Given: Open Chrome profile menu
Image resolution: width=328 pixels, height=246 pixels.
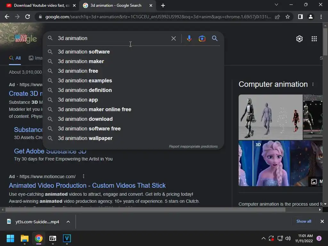Looking at the screenshot, I should (x=311, y=17).
